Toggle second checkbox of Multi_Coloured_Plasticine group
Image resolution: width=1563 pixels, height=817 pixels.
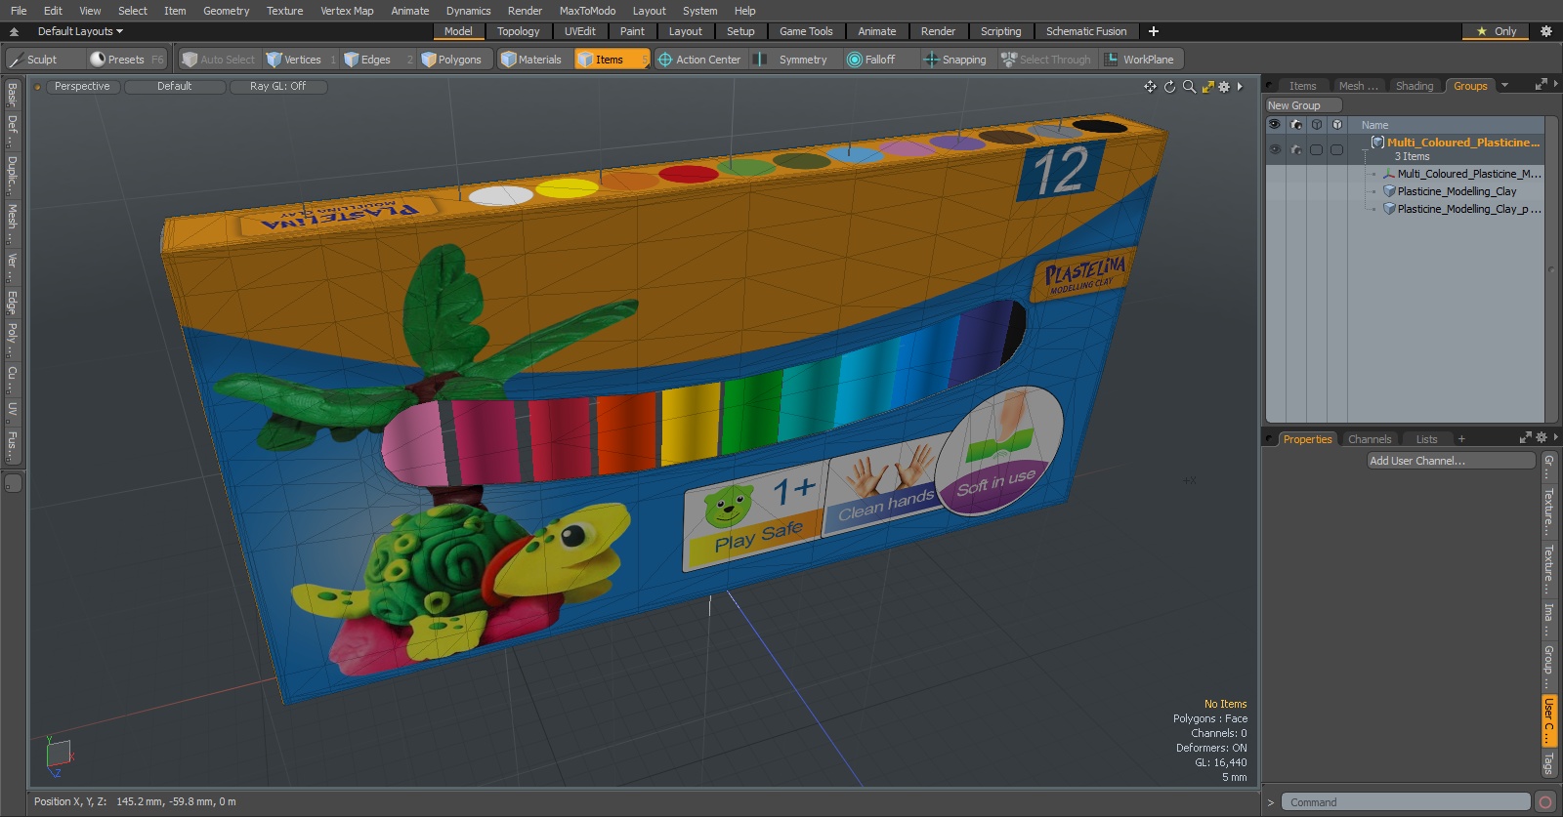(1337, 149)
